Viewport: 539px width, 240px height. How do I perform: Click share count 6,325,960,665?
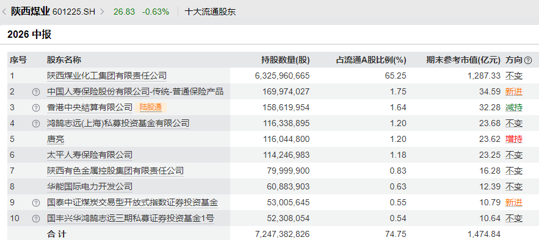tap(282, 76)
